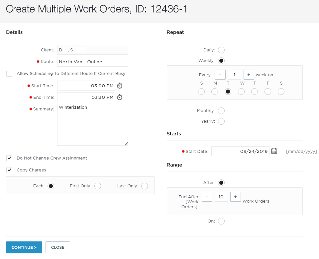Image resolution: width=319 pixels, height=259 pixels.
Task: Select the Monthly repeat option
Action: [221, 111]
